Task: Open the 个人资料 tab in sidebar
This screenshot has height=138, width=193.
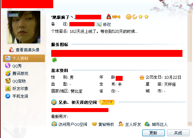Action: point(24,58)
